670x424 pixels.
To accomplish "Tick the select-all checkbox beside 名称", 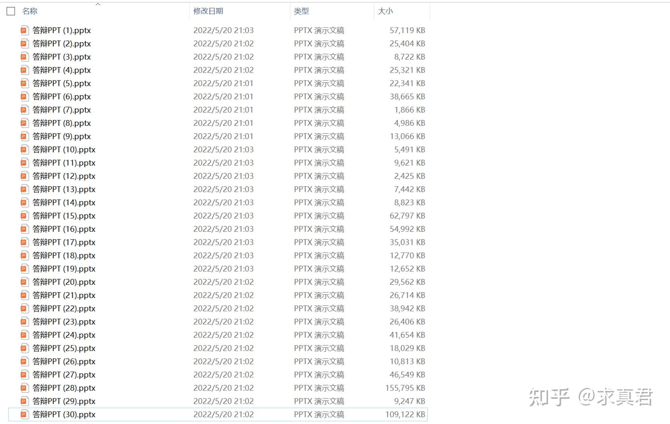I will click(x=11, y=11).
